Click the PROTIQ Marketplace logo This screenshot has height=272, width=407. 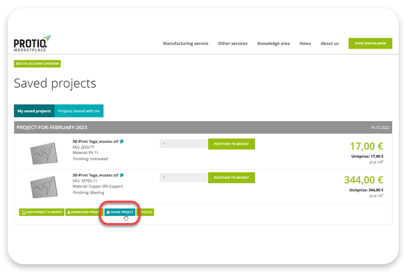31,43
